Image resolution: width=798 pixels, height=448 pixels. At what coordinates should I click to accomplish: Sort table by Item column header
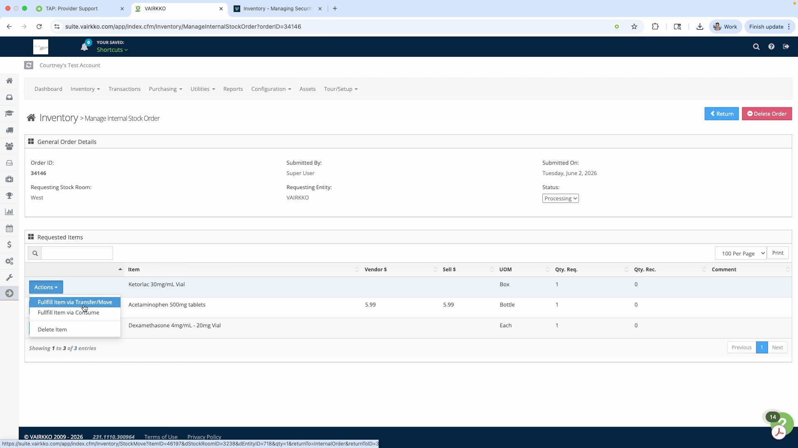pos(243,270)
